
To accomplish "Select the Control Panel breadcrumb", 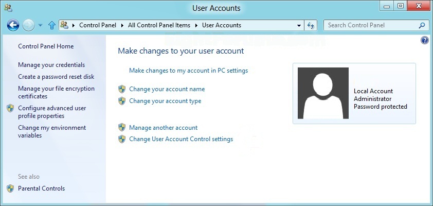I will point(98,25).
